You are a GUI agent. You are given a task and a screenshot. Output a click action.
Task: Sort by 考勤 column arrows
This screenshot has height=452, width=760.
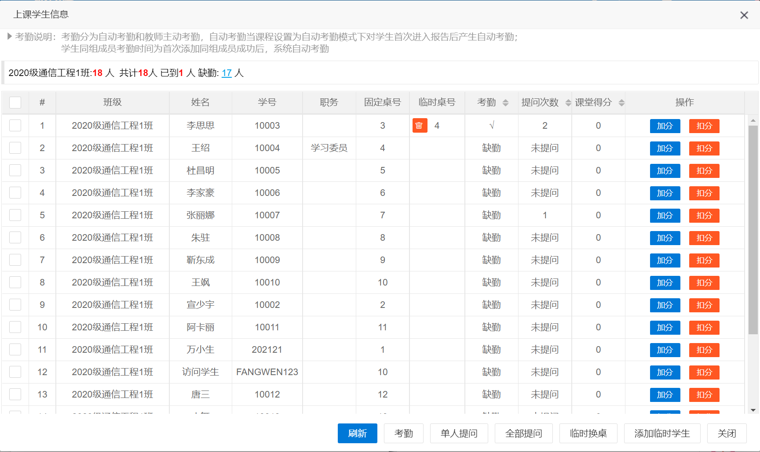coord(505,103)
